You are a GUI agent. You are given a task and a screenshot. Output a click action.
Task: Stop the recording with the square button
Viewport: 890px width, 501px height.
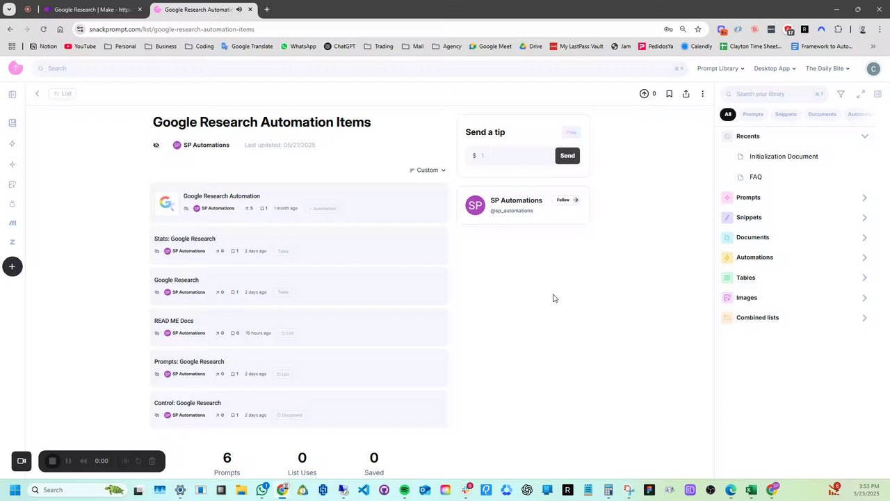point(52,461)
